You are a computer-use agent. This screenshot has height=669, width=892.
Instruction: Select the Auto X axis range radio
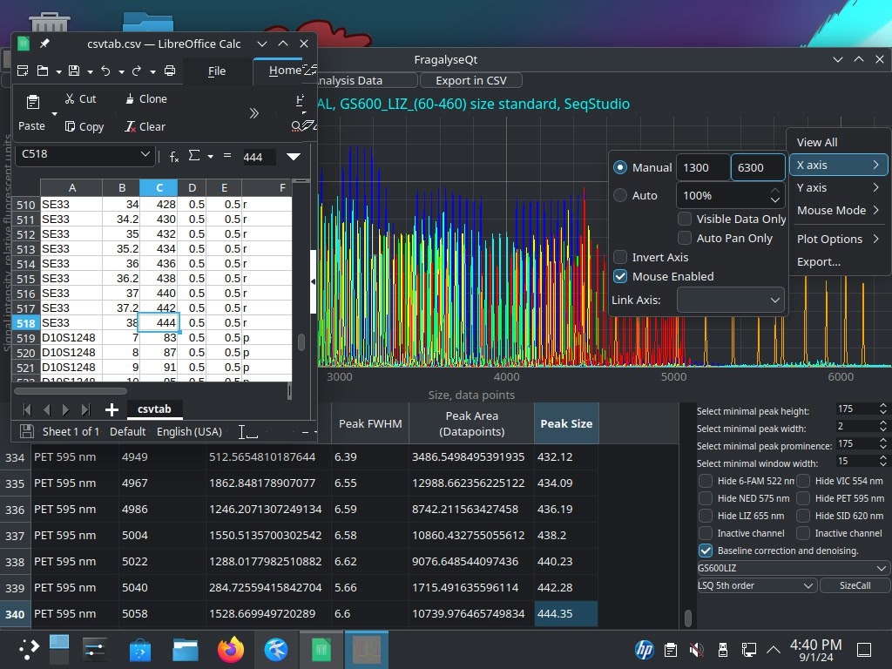click(x=620, y=195)
